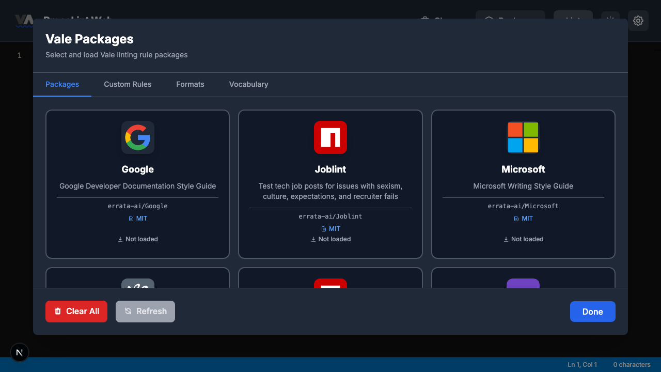Click the red Joblint package logo

(x=330, y=137)
